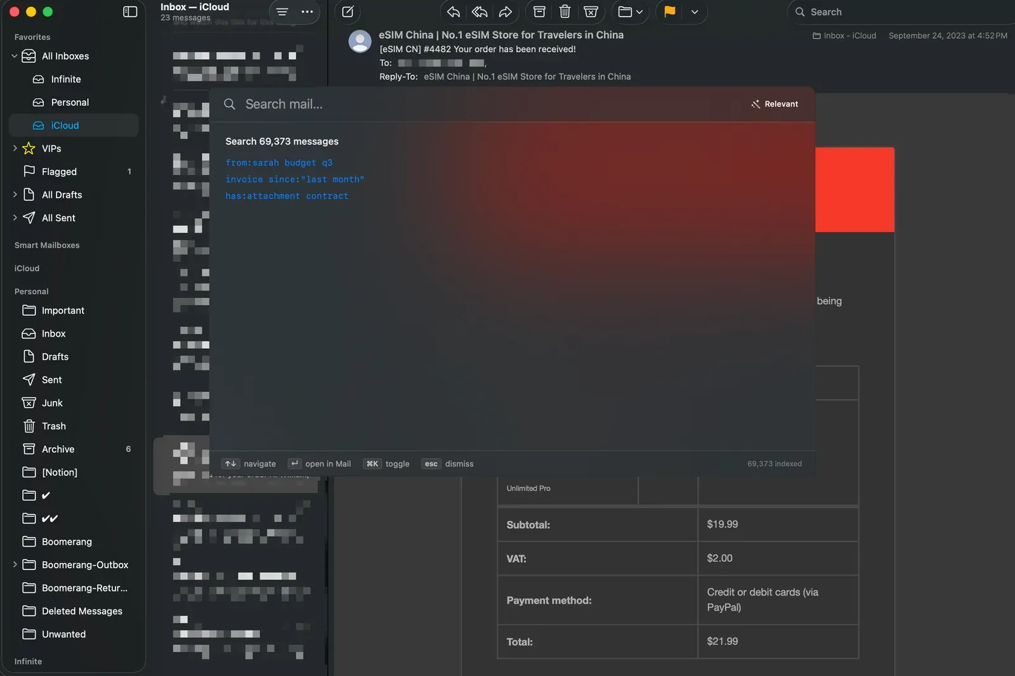
Task: Open the more options ellipsis menu
Action: click(307, 11)
